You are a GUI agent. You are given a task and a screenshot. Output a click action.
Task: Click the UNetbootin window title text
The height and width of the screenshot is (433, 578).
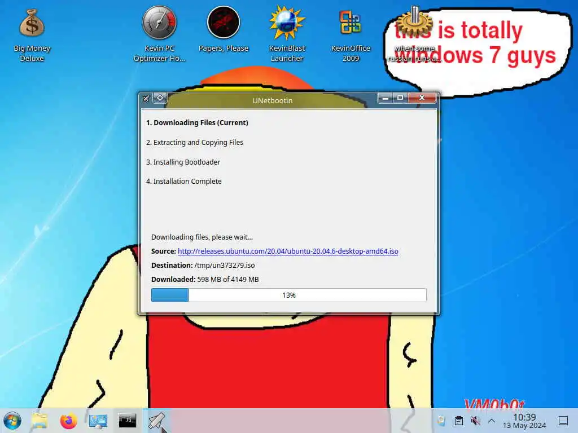273,100
